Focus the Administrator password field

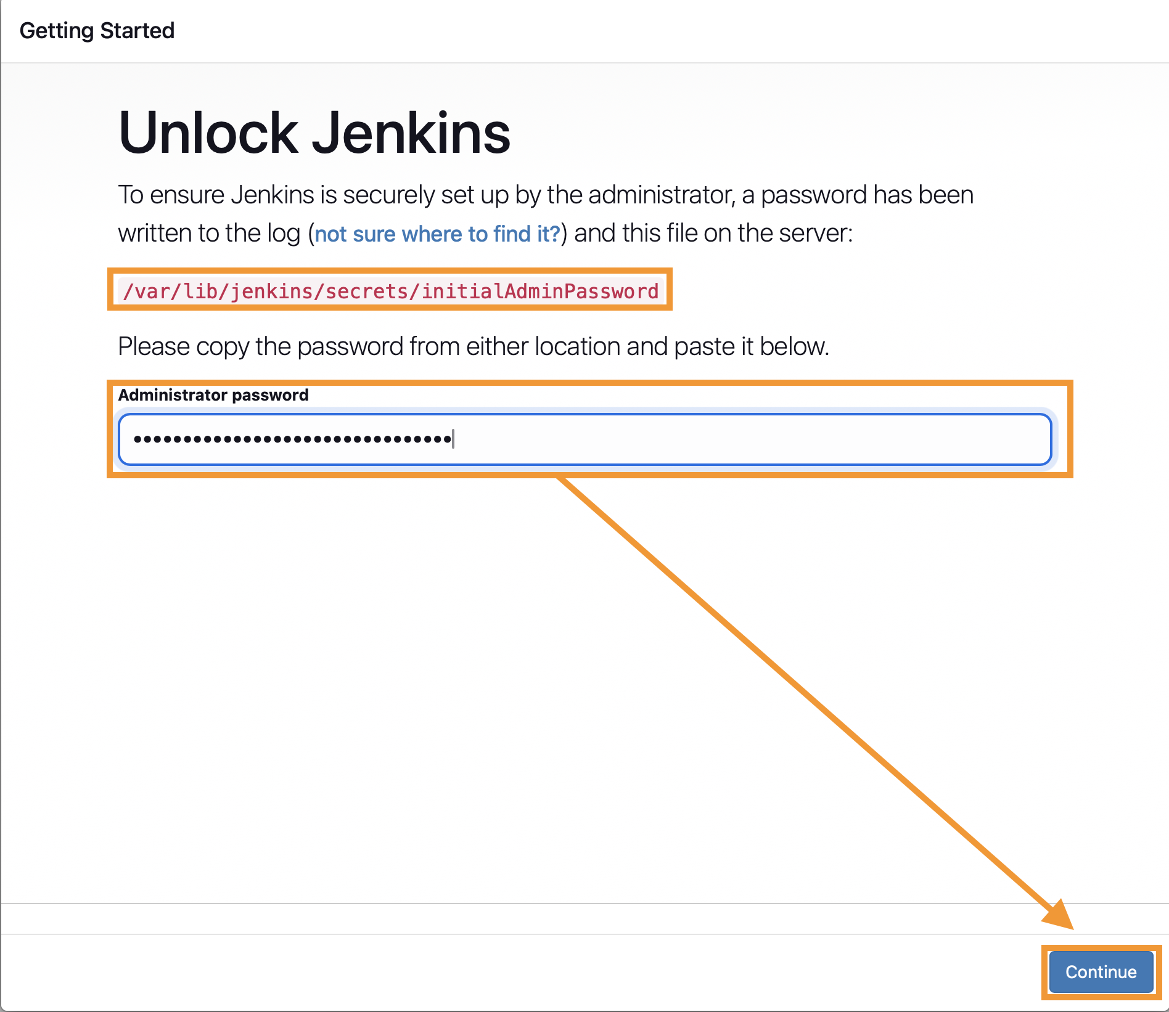[584, 439]
